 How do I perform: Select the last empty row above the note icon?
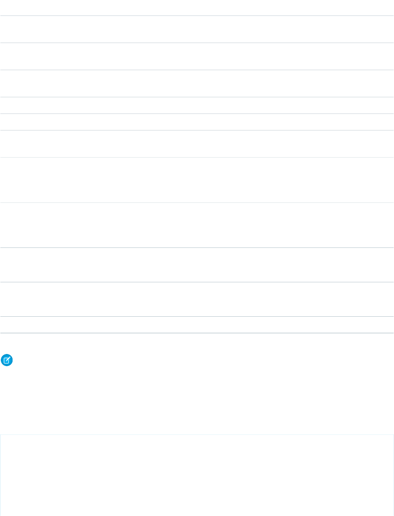[197, 325]
